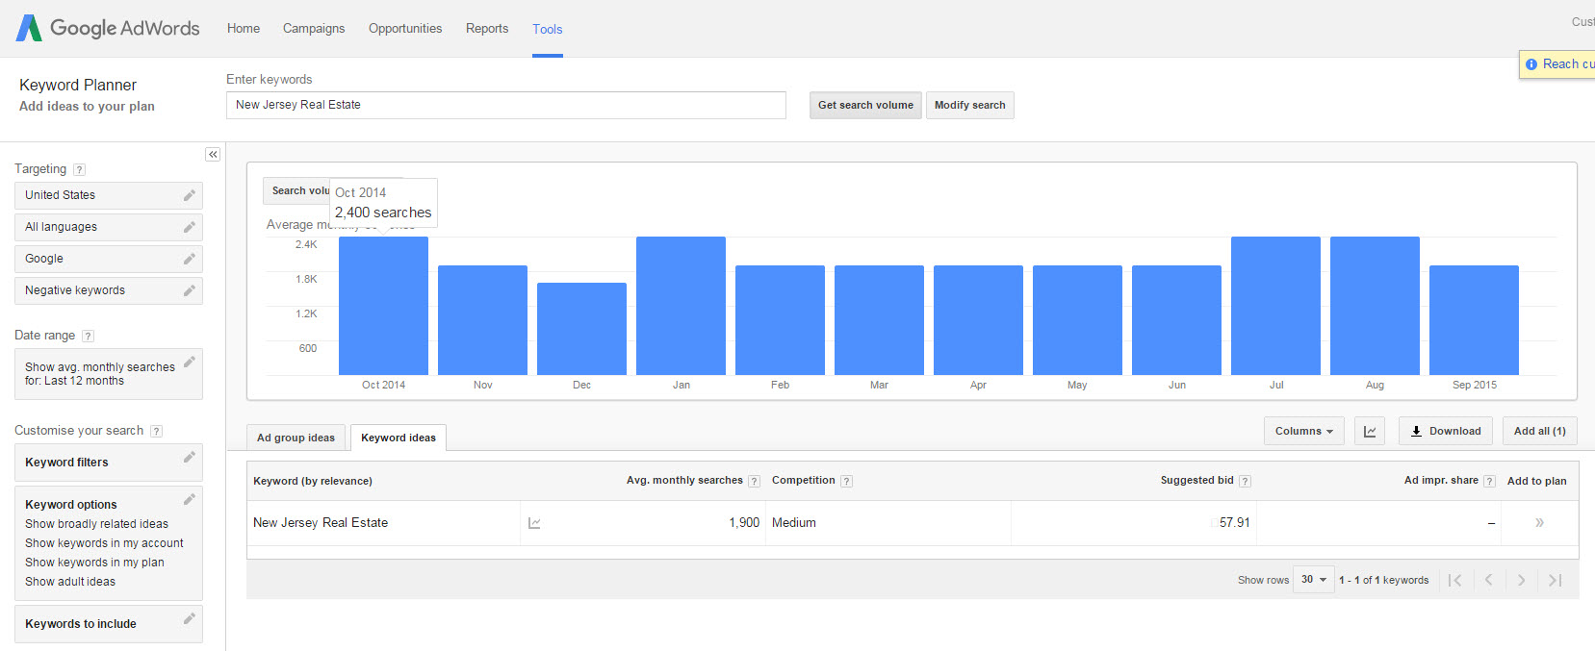Image resolution: width=1595 pixels, height=651 pixels.
Task: Edit the Google network setting pencil
Action: coord(190,259)
